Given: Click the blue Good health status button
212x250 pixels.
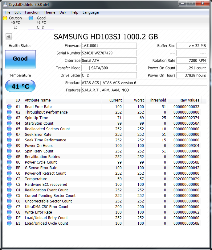Looking at the screenshot, I should tap(20, 59).
